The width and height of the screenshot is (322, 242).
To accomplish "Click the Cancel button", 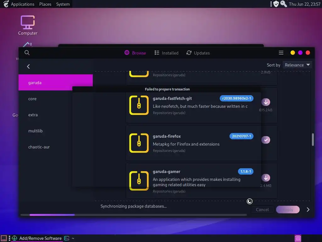I will [x=262, y=210].
